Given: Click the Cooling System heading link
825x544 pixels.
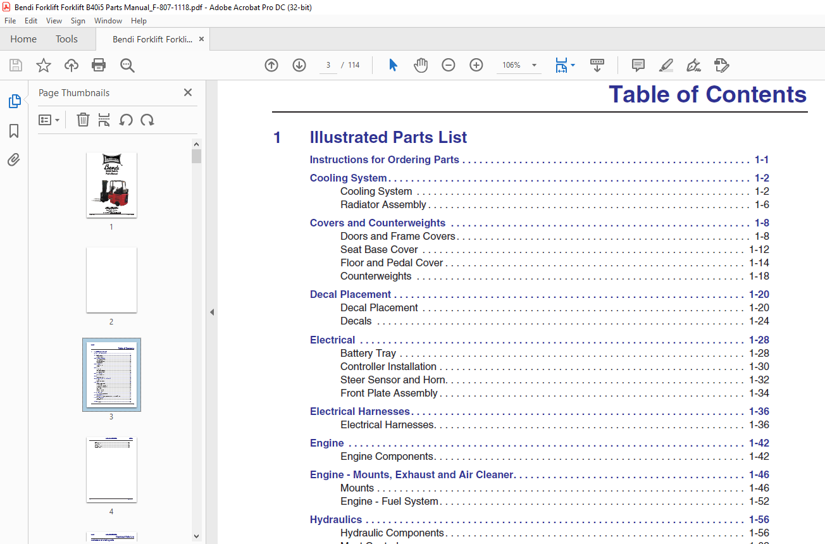Looking at the screenshot, I should pos(349,178).
